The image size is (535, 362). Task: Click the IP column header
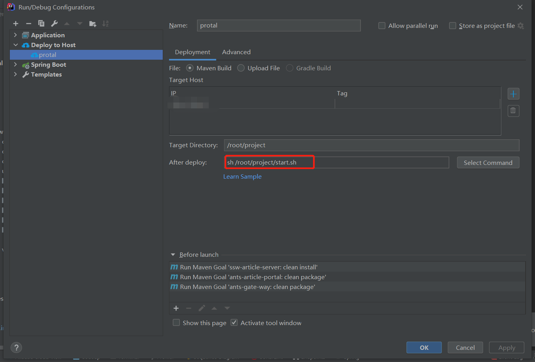tap(252, 93)
